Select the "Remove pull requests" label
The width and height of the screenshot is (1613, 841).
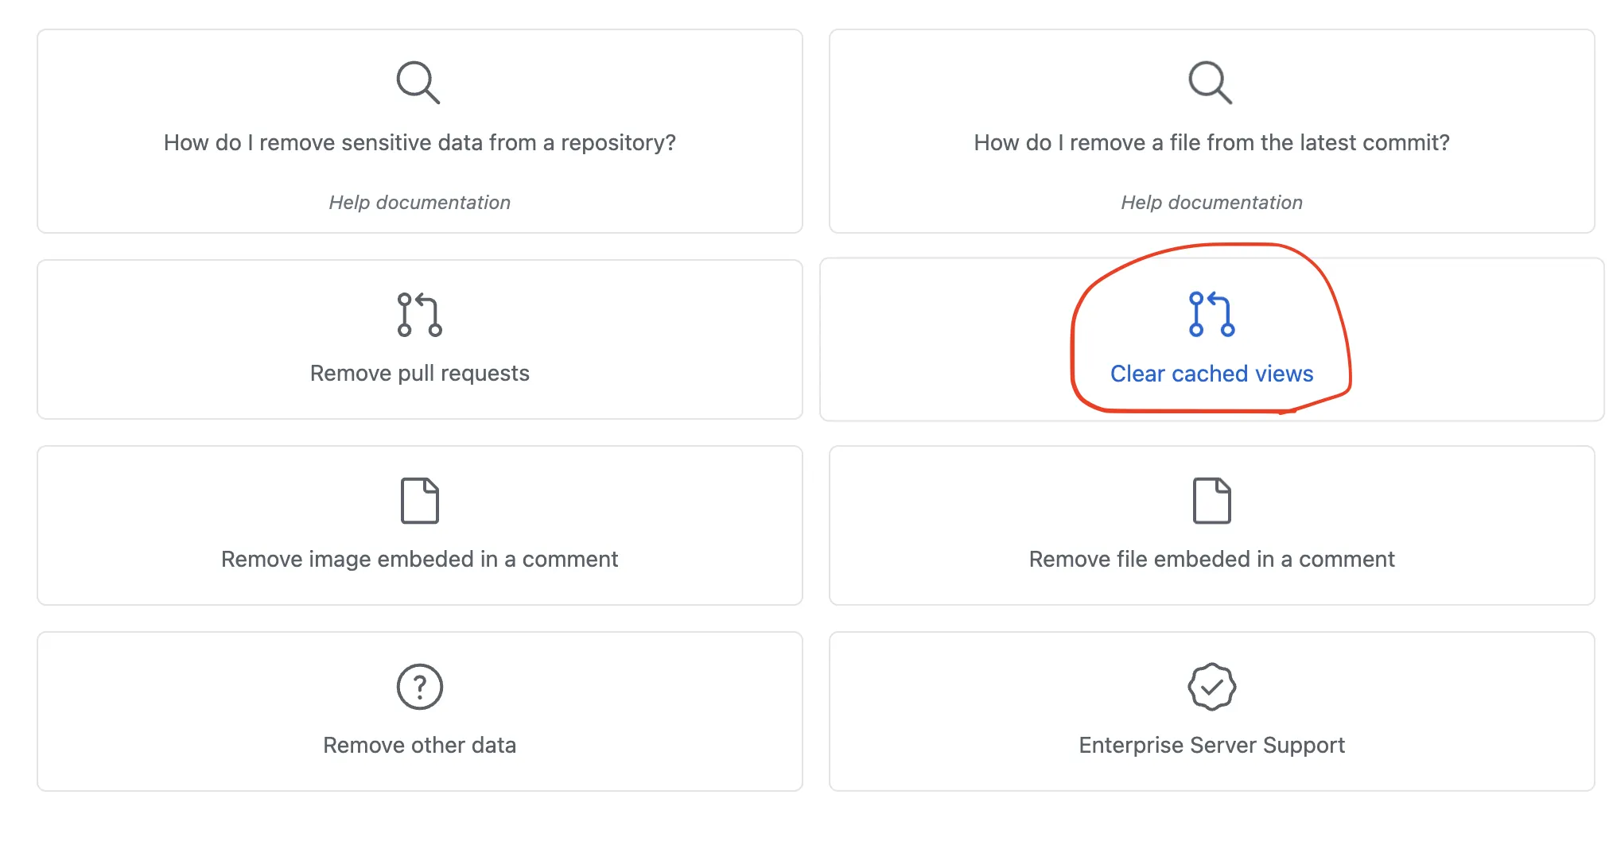click(x=419, y=374)
